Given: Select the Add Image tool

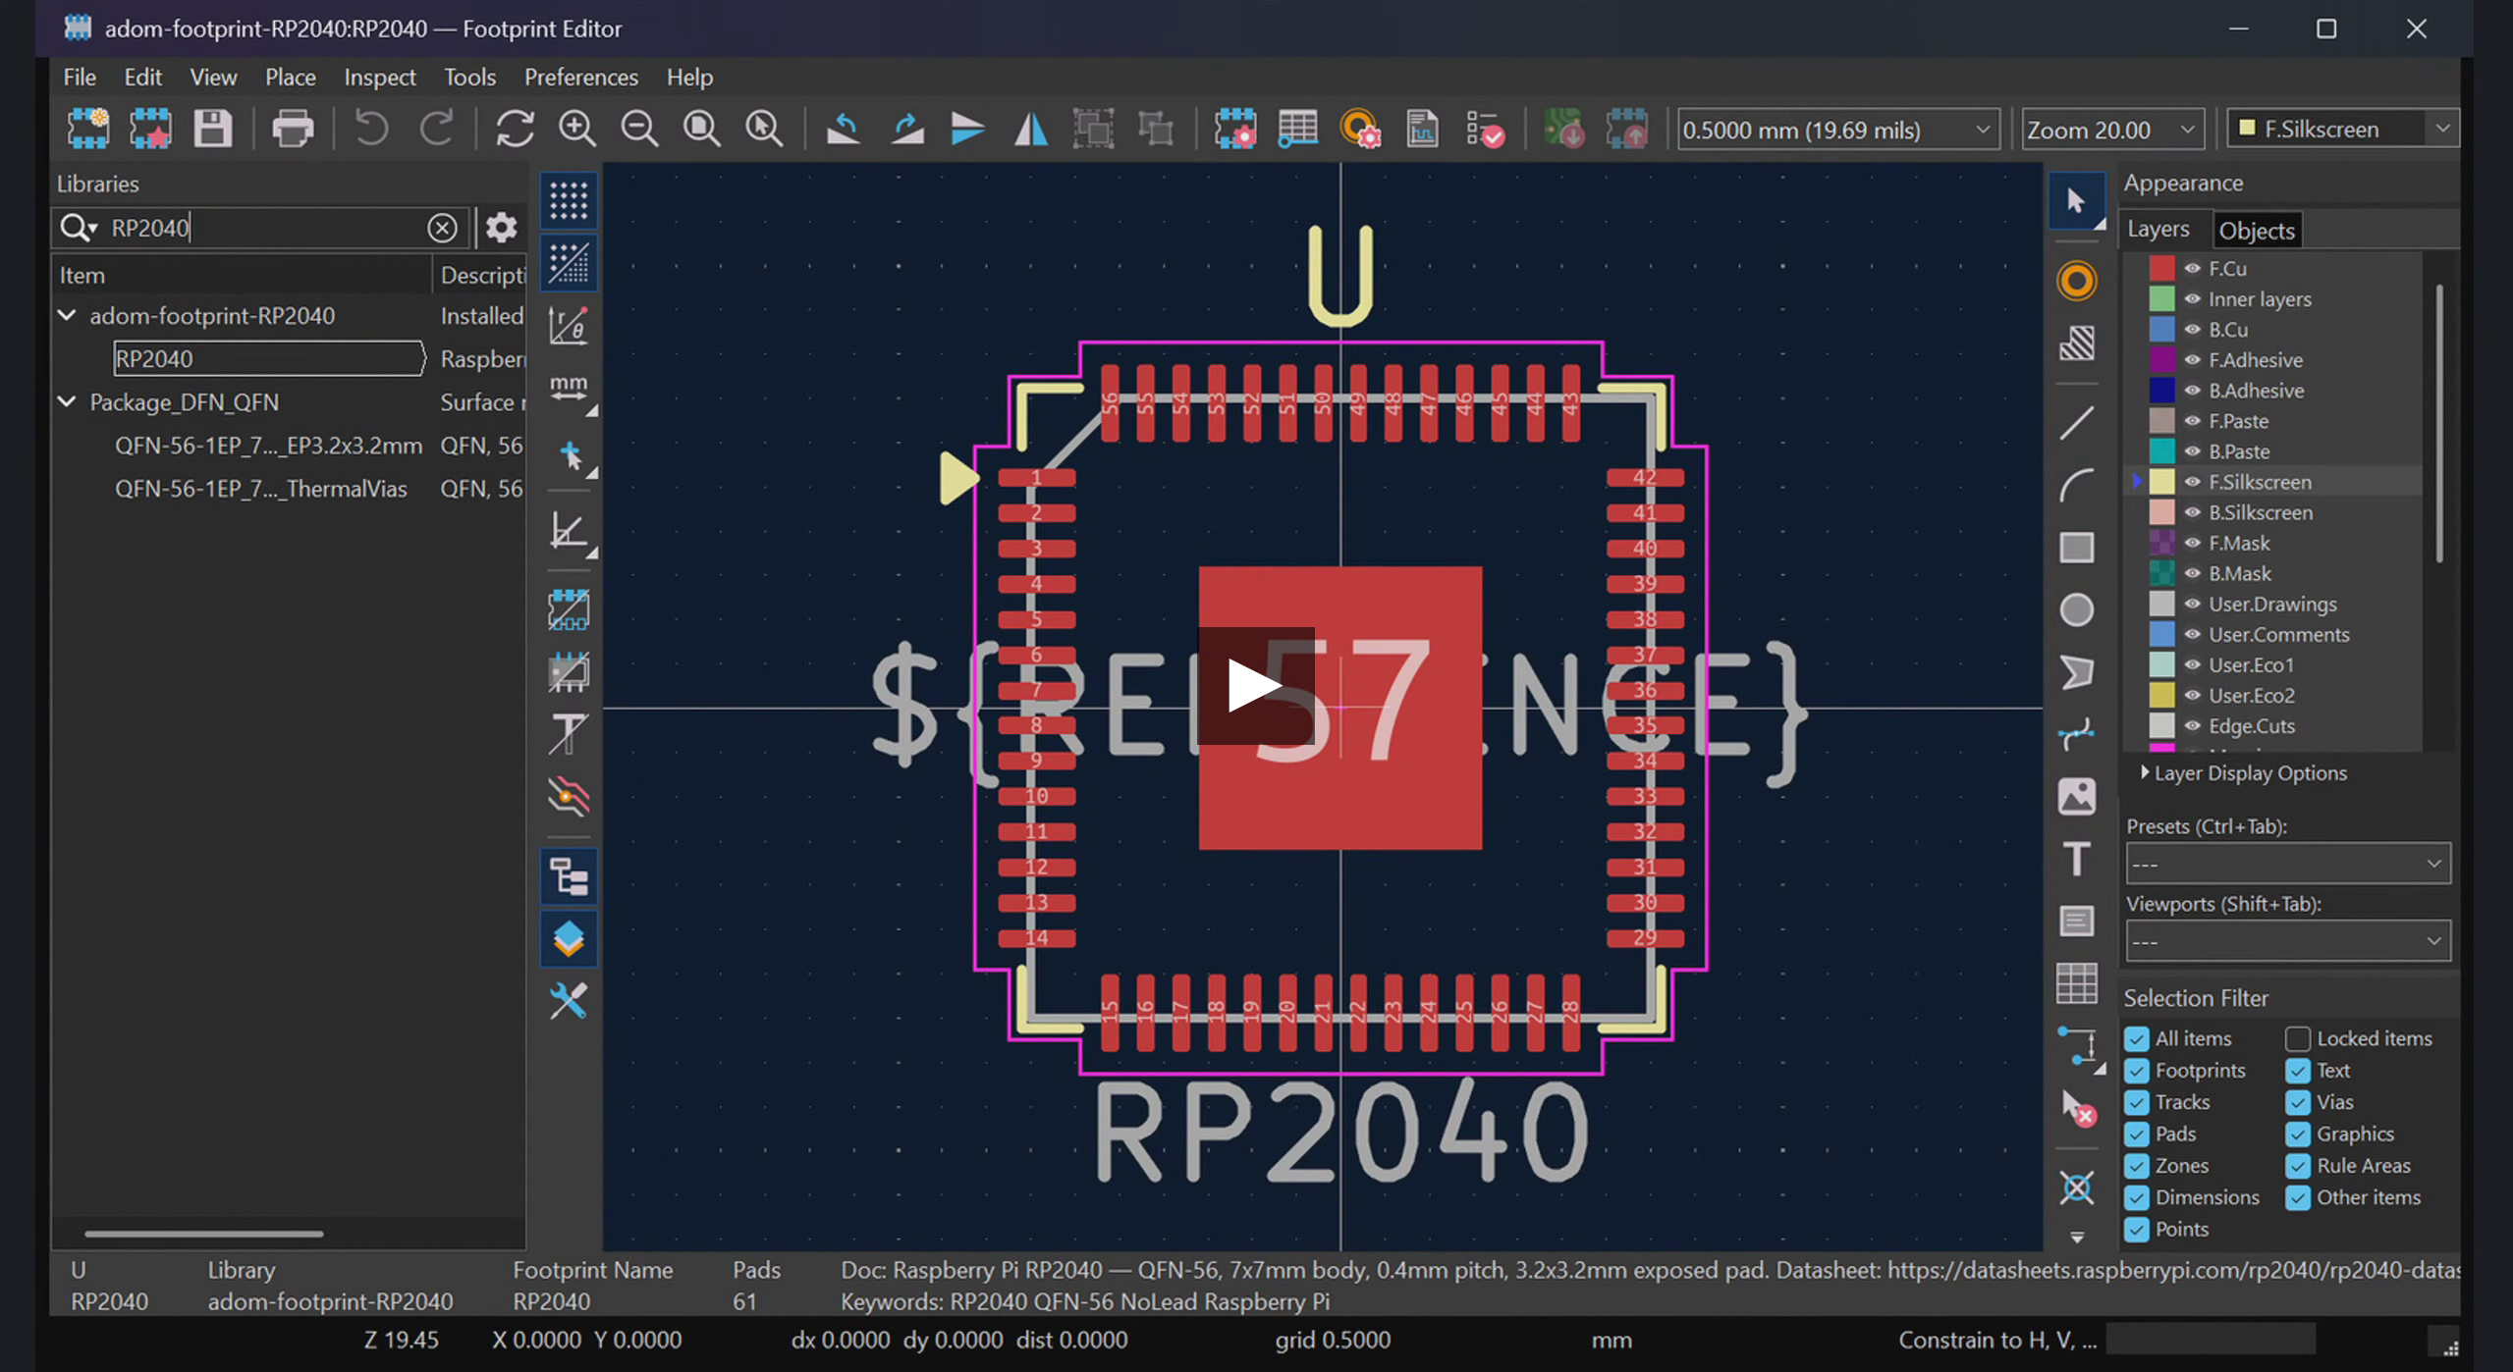Looking at the screenshot, I should pyautogui.click(x=2076, y=796).
